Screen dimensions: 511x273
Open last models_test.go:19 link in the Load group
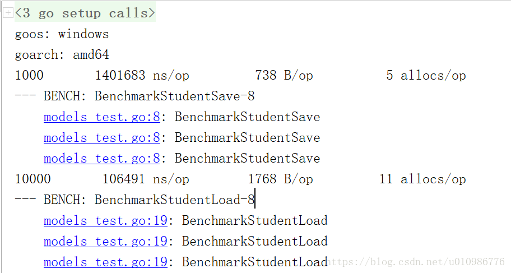[x=105, y=262]
